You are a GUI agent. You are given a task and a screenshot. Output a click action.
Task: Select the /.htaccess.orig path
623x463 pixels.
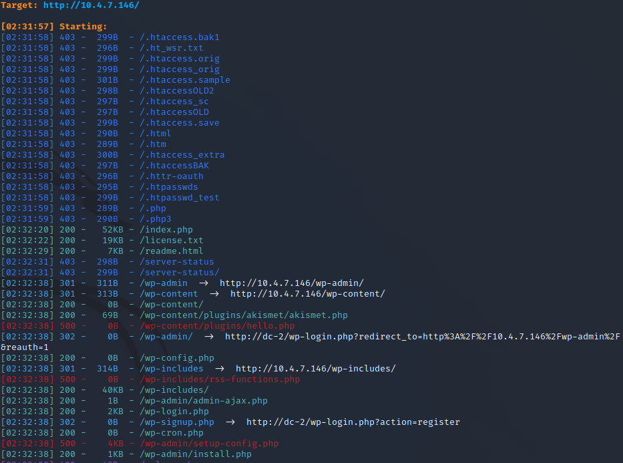pos(179,58)
